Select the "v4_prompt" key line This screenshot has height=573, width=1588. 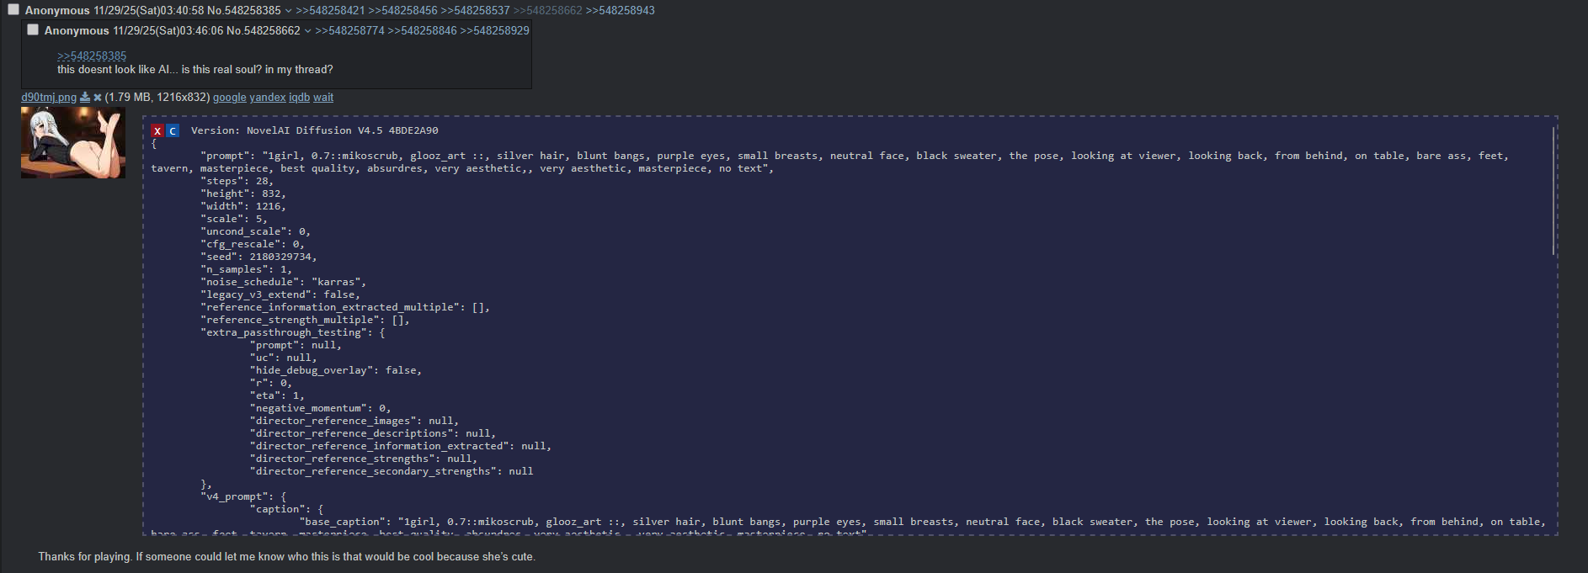click(243, 496)
